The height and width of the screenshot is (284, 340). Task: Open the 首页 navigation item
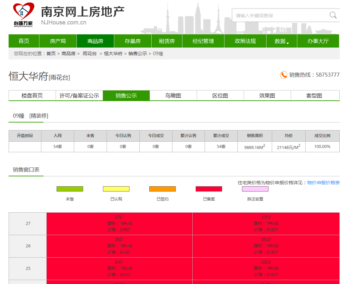coord(24,41)
